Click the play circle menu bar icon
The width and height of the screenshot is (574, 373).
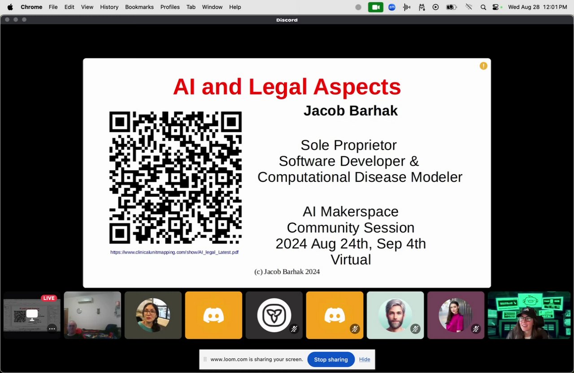click(x=435, y=7)
